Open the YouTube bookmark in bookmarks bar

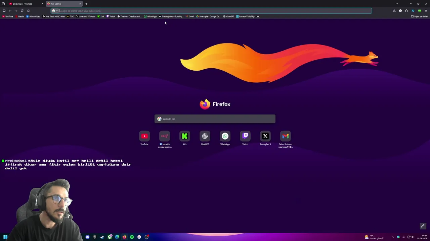click(8, 16)
